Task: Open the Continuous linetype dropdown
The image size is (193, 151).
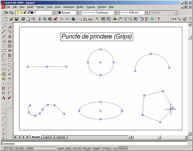Action: pos(115,12)
